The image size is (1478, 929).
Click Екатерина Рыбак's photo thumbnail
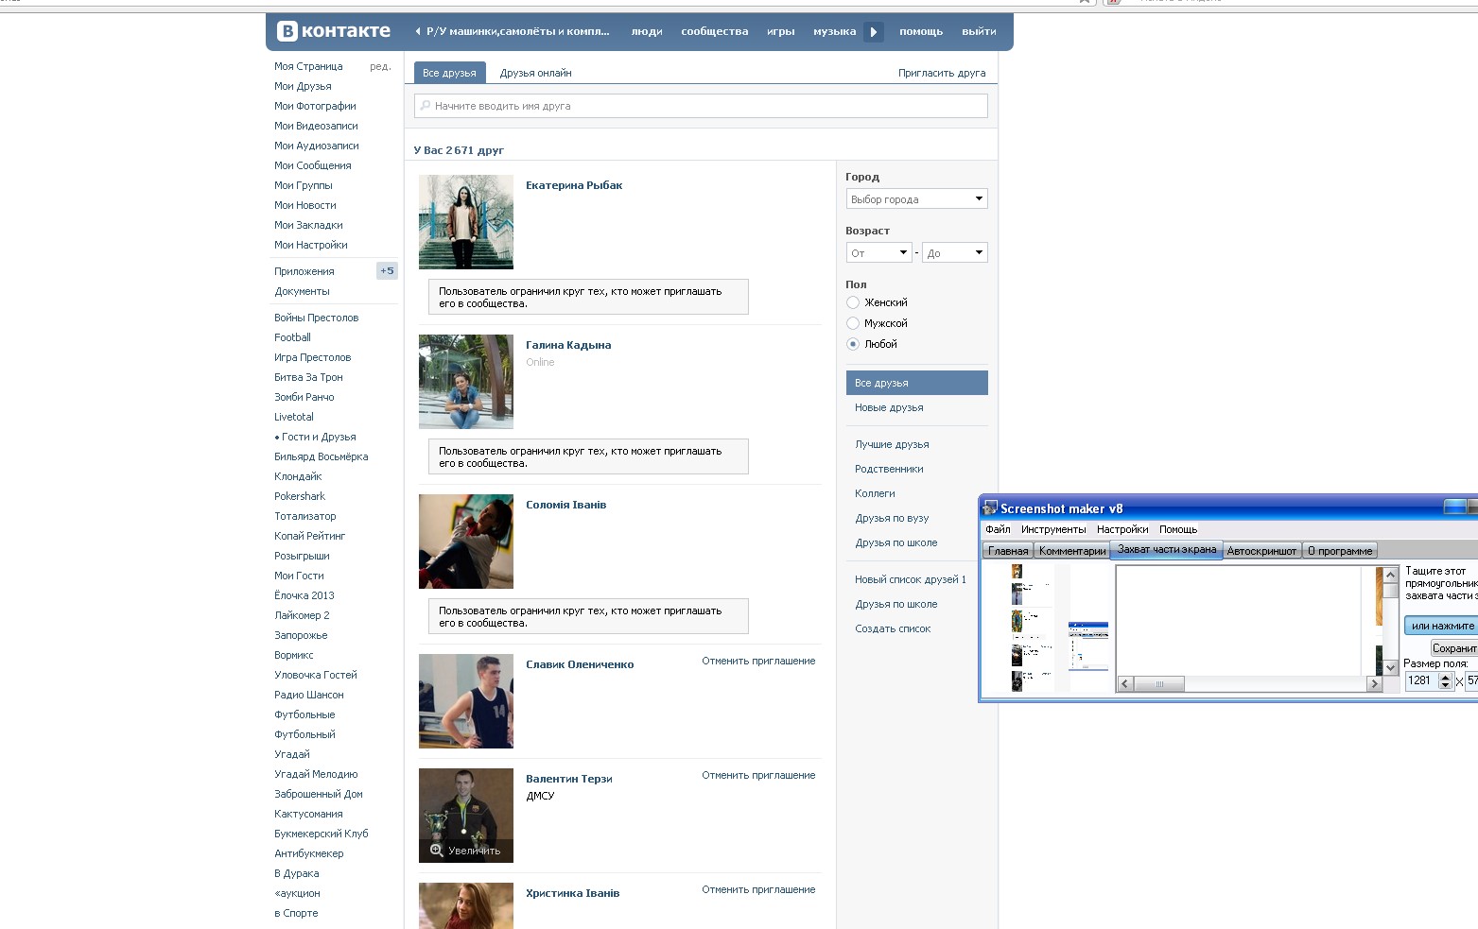click(x=466, y=222)
